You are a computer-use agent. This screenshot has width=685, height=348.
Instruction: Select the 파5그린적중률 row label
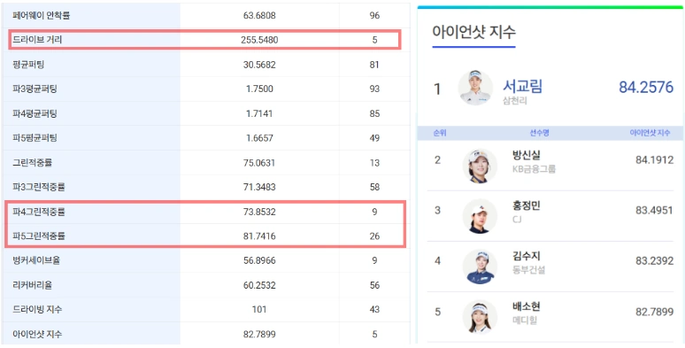click(x=38, y=236)
